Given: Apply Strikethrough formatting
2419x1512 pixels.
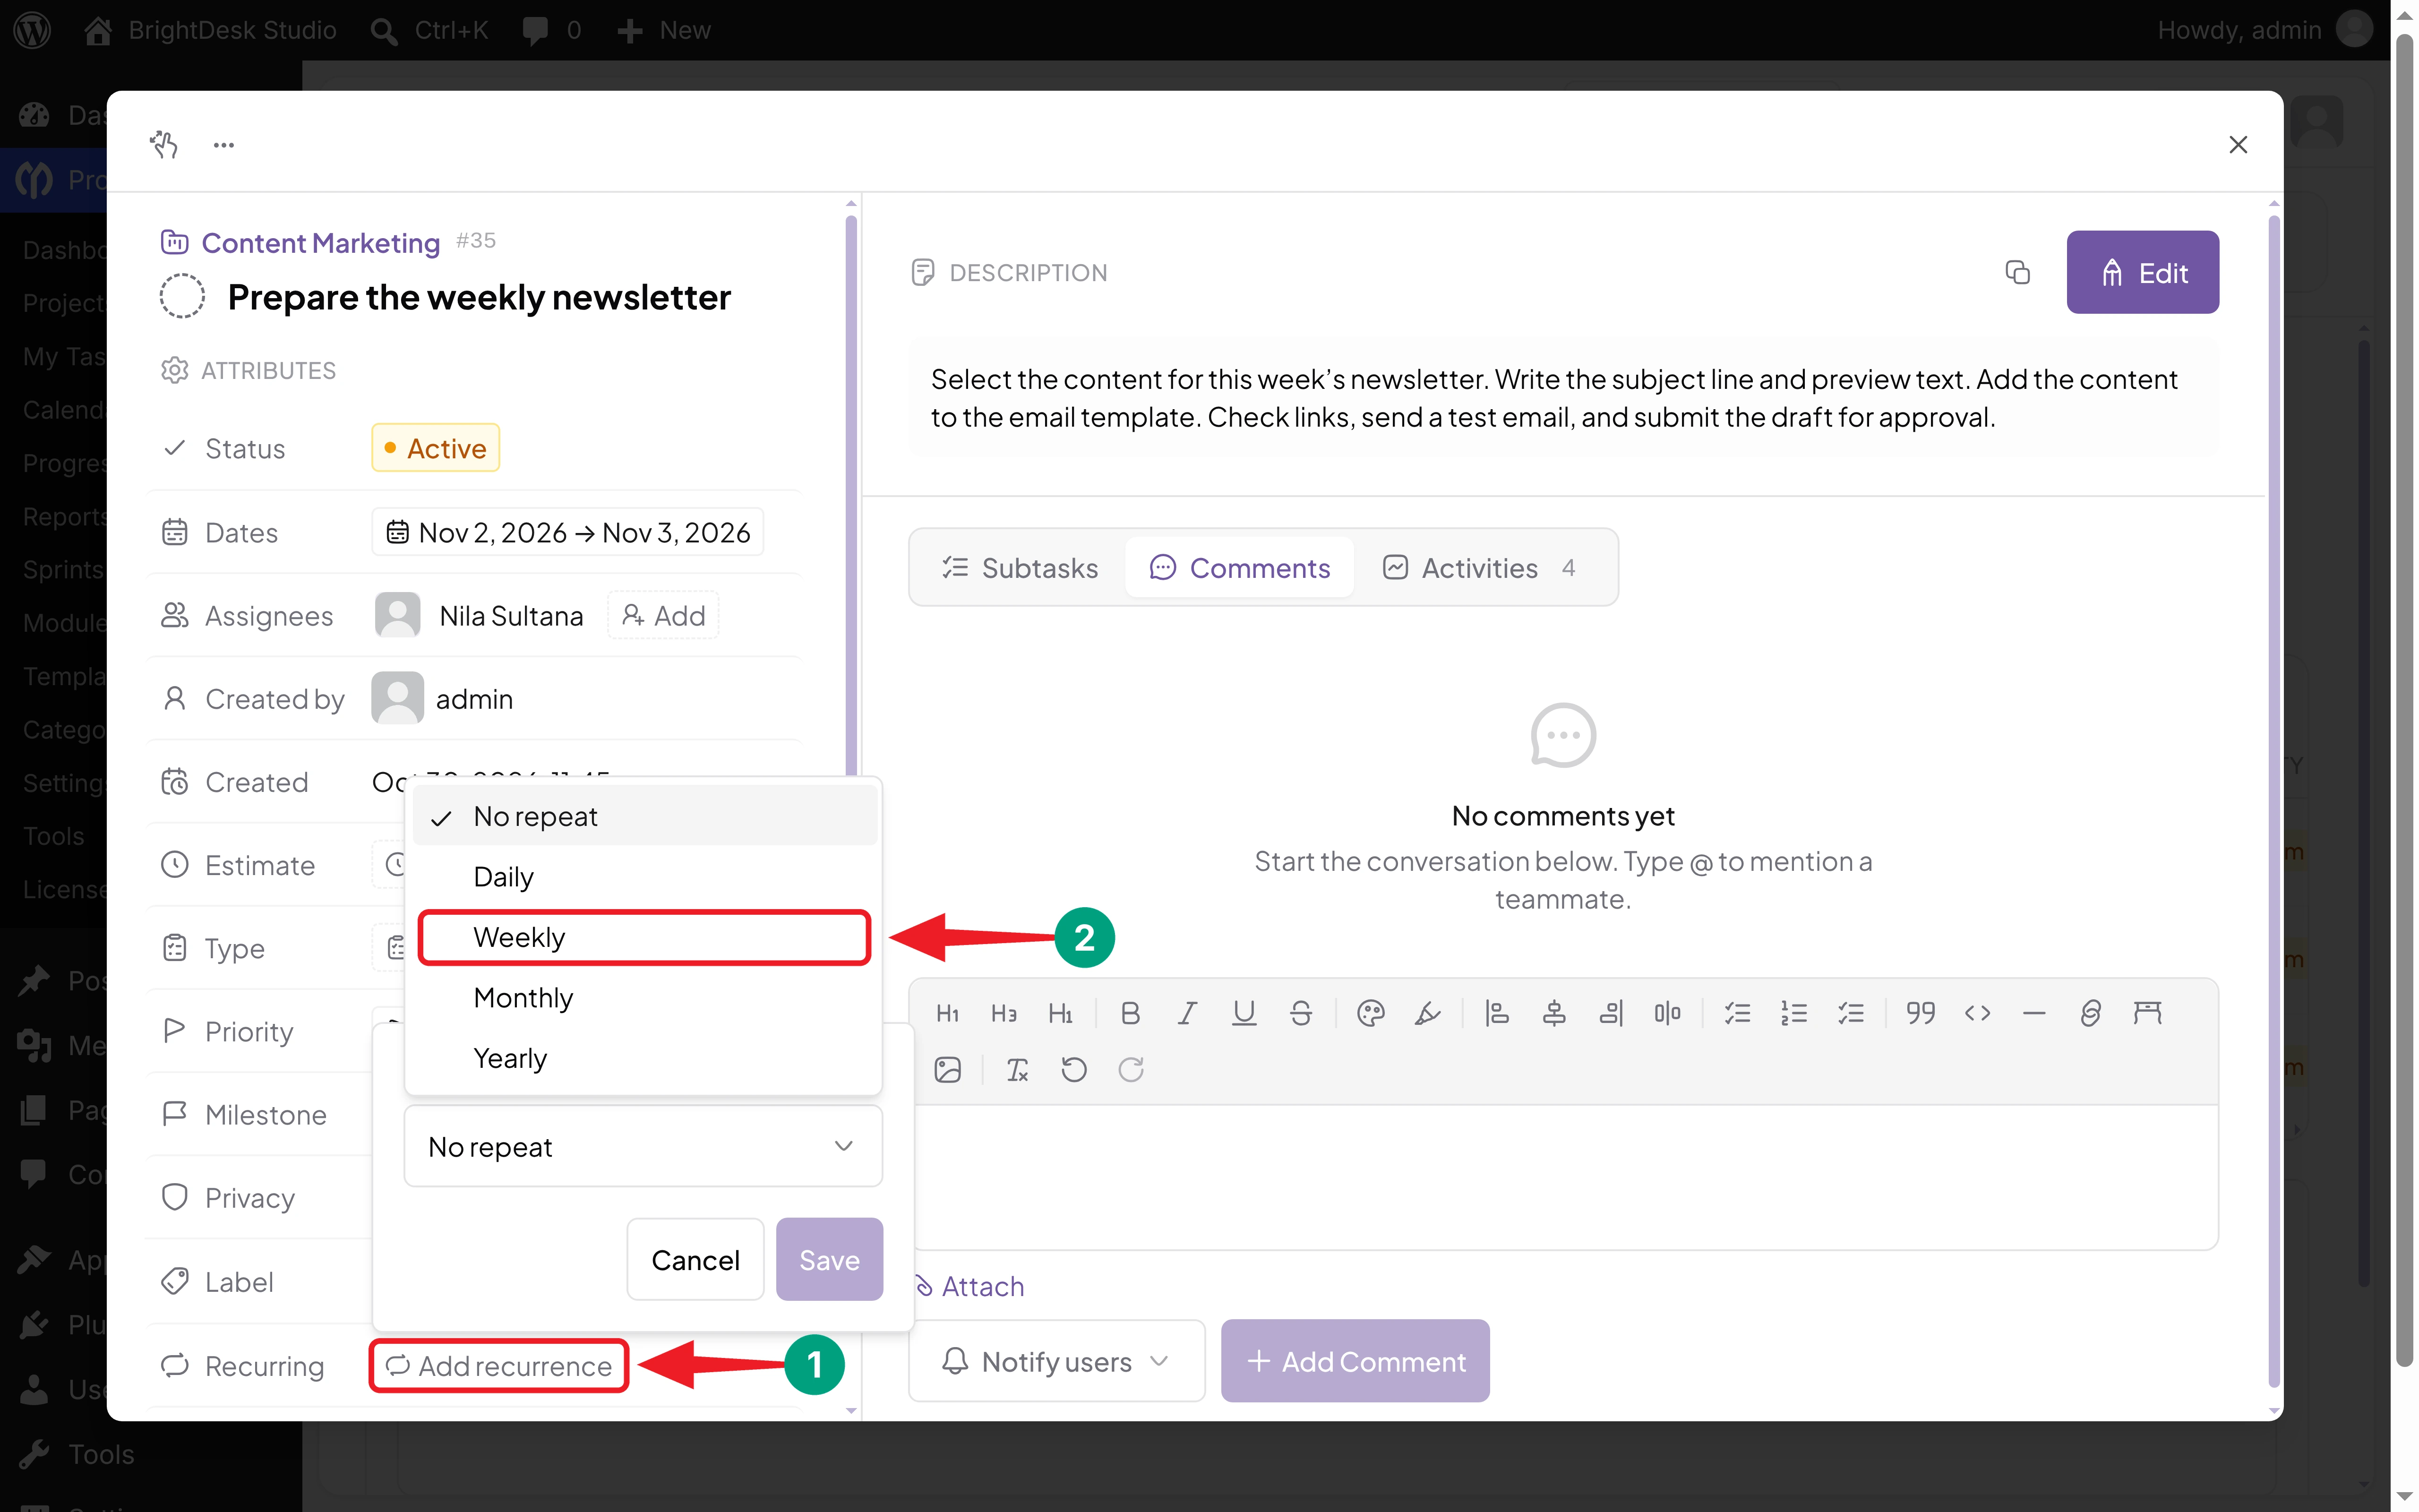Looking at the screenshot, I should pyautogui.click(x=1301, y=1013).
